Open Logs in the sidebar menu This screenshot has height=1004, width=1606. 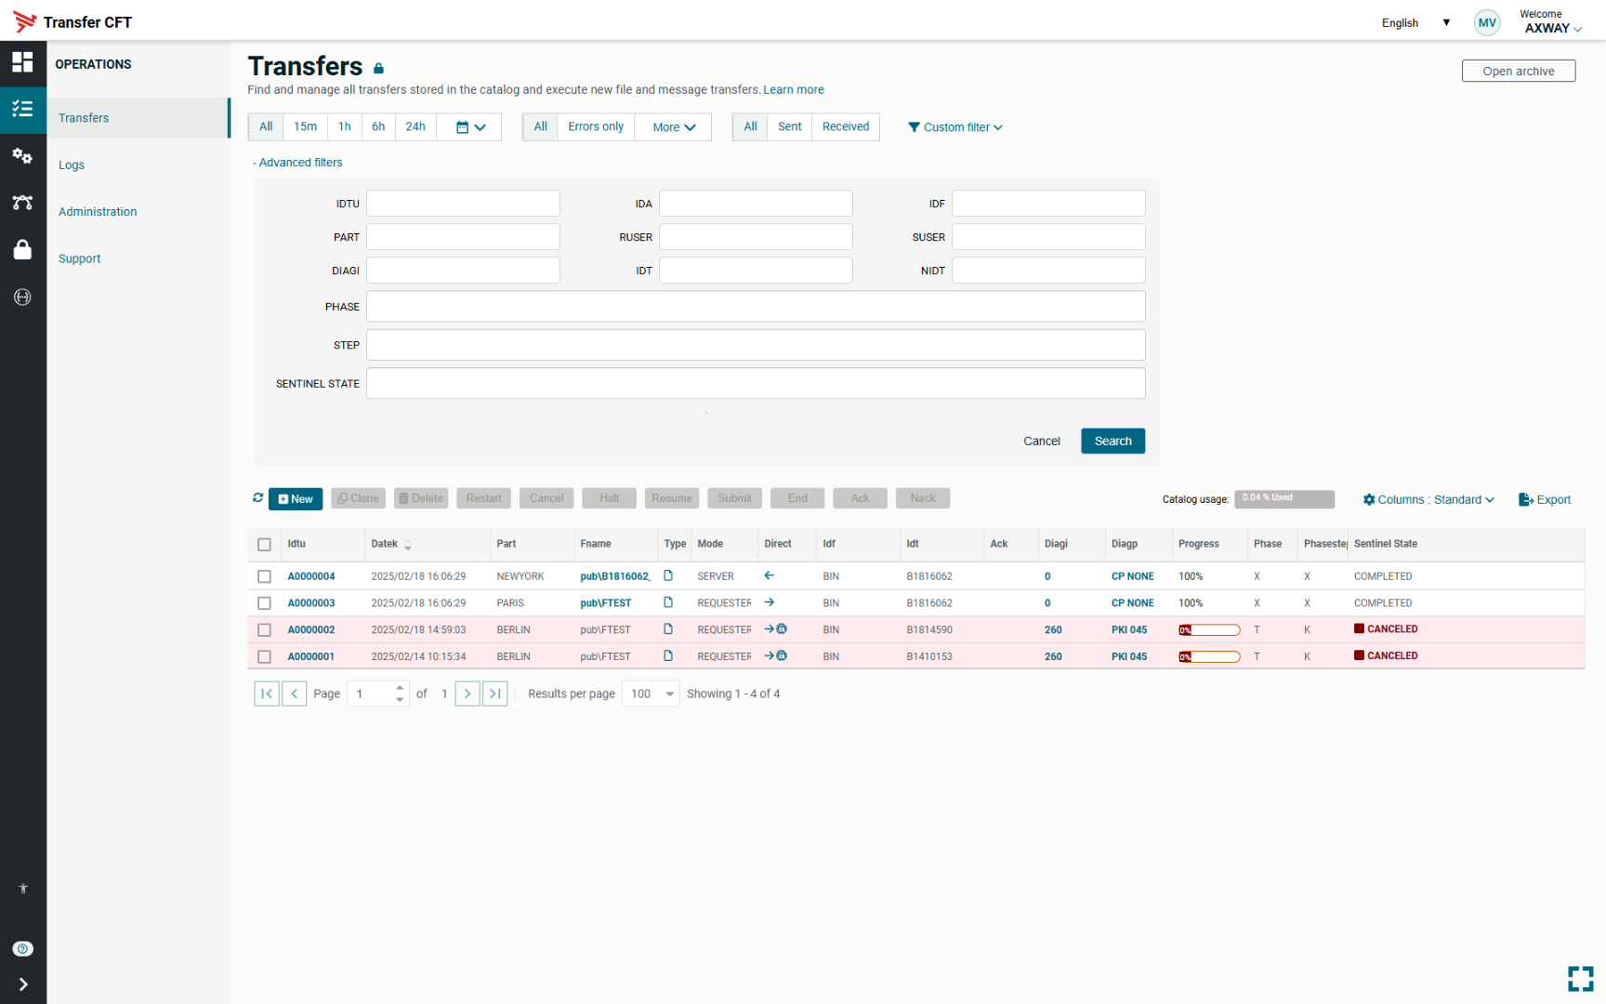point(72,165)
